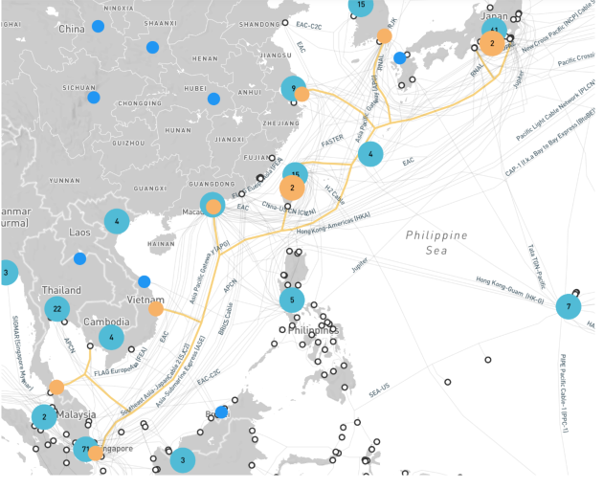
Task: Open the teal cluster marked 71 at Singapore
Action: (x=85, y=449)
